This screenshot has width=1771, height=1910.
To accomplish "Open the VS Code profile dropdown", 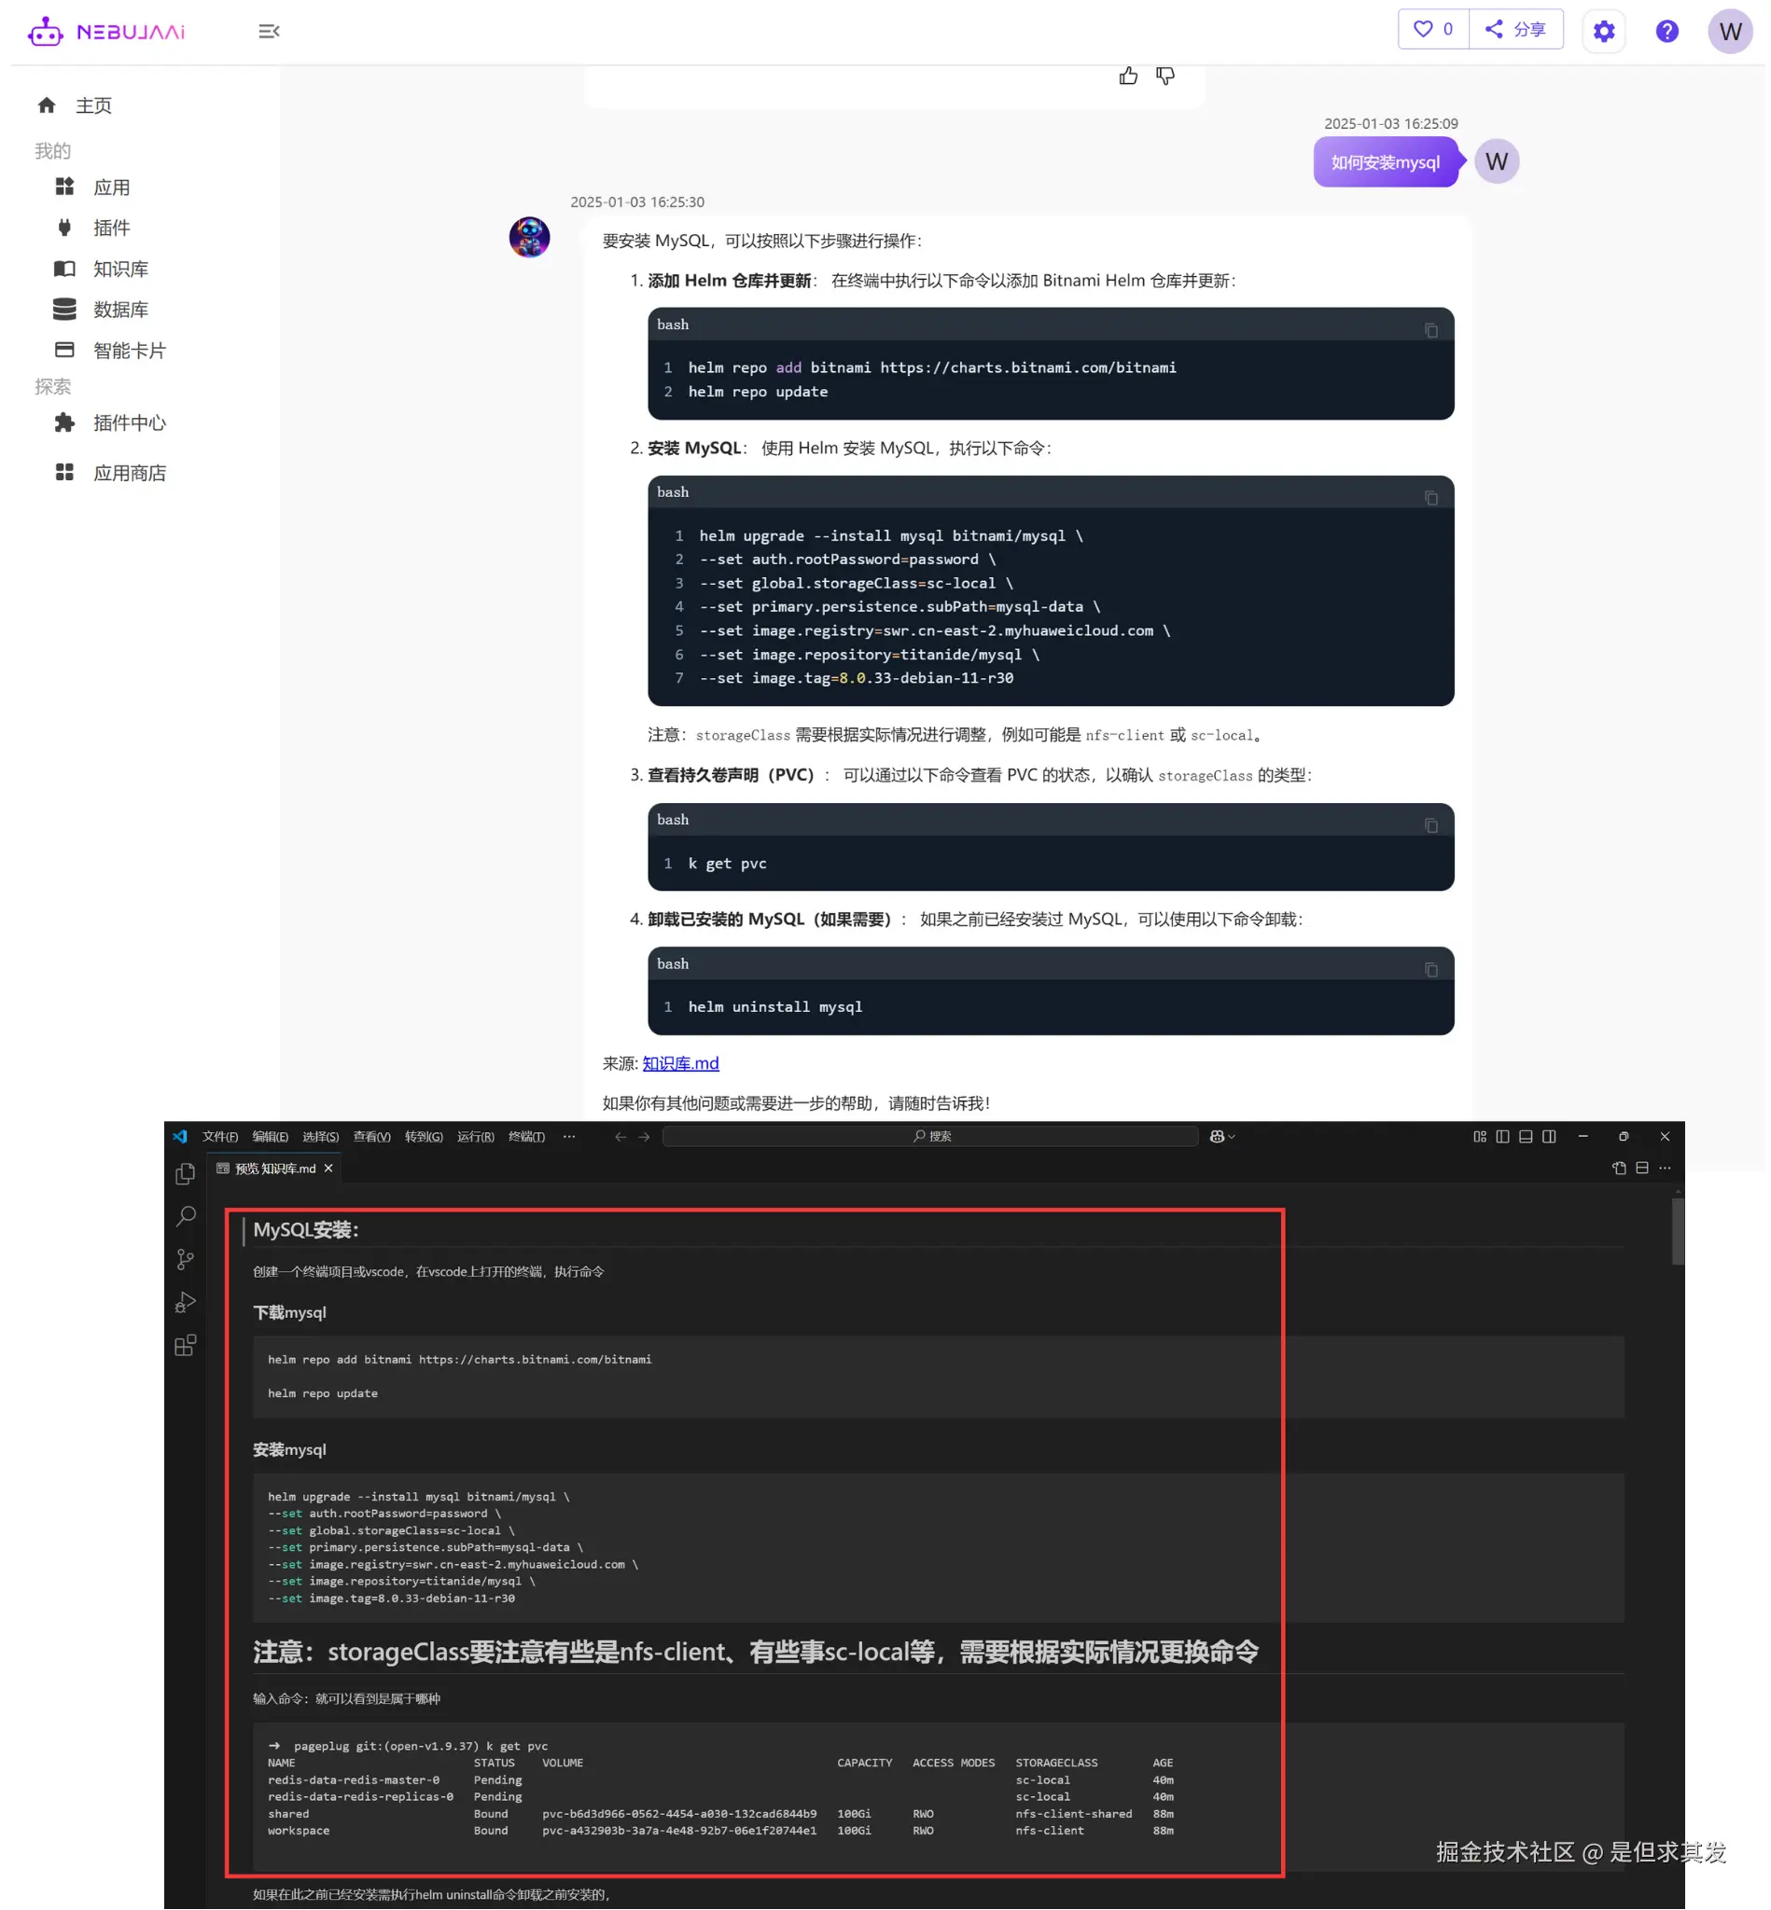I will [x=1218, y=1136].
